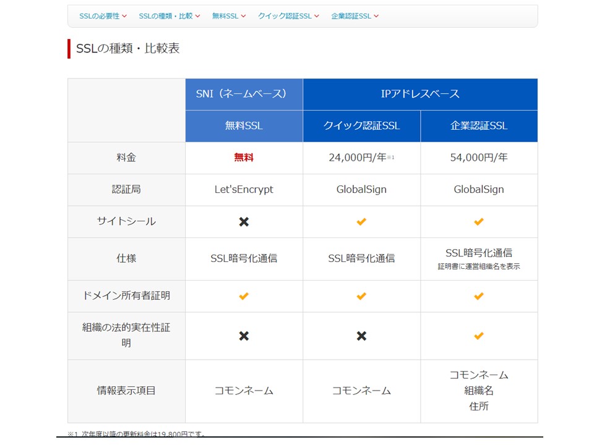Expand the chevron next to 企業認証SSL nav item
The image size is (594, 445).
[x=376, y=16]
